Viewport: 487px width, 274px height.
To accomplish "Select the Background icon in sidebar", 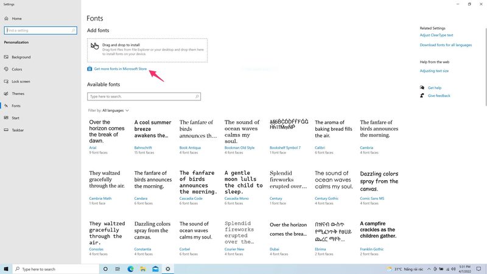I will pyautogui.click(x=6, y=57).
